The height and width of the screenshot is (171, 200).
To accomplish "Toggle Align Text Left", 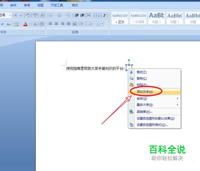I will click(x=51, y=24).
